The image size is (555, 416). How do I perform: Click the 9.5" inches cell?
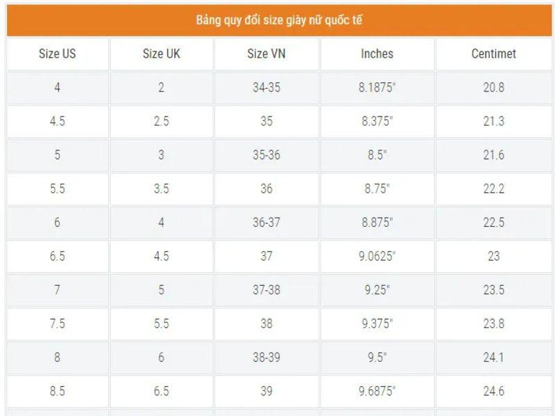tap(377, 358)
